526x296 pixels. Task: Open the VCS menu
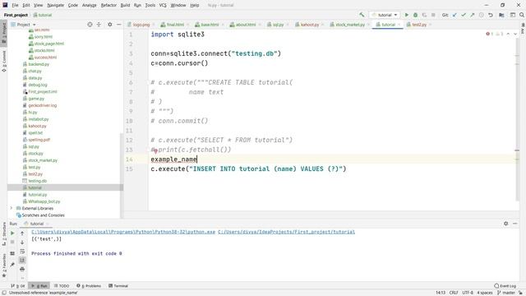(163, 5)
